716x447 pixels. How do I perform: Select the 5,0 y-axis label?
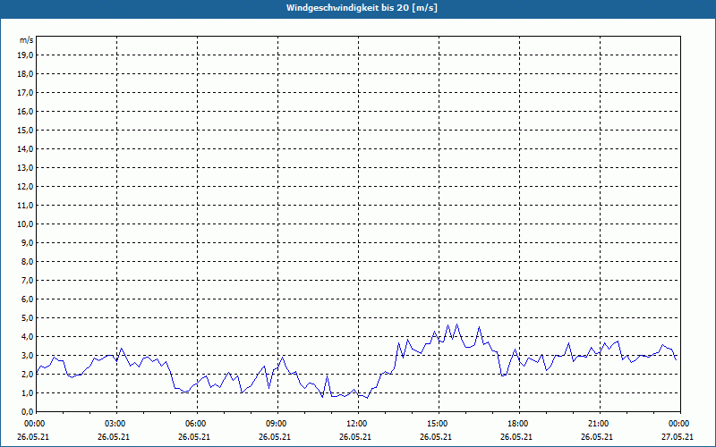28,317
